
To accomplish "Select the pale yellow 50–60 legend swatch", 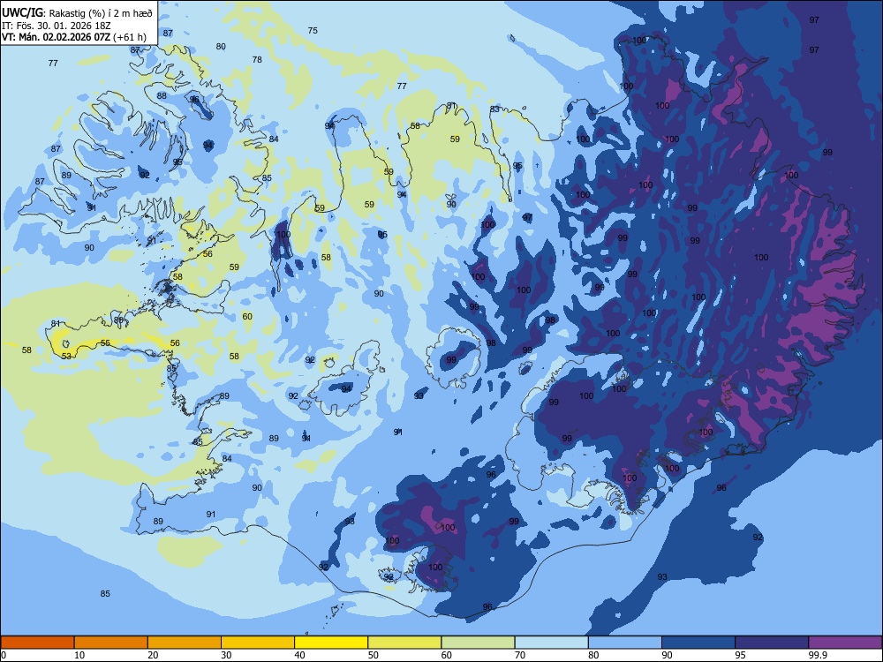I will coord(404,643).
